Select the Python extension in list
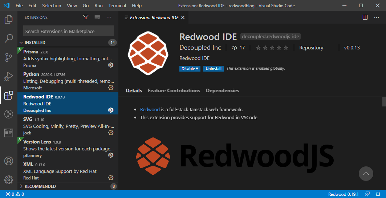 (x=68, y=81)
